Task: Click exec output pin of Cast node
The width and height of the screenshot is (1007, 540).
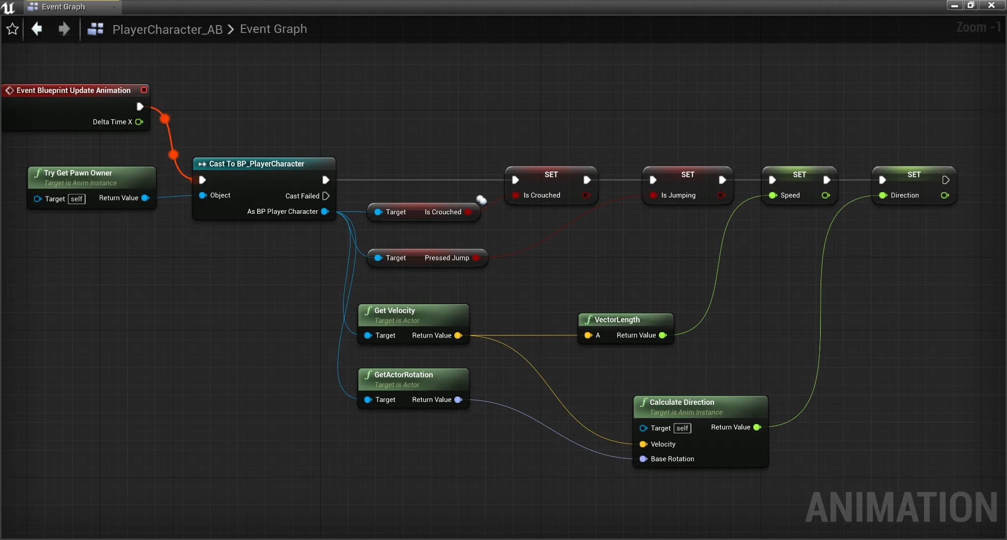Action: click(326, 180)
